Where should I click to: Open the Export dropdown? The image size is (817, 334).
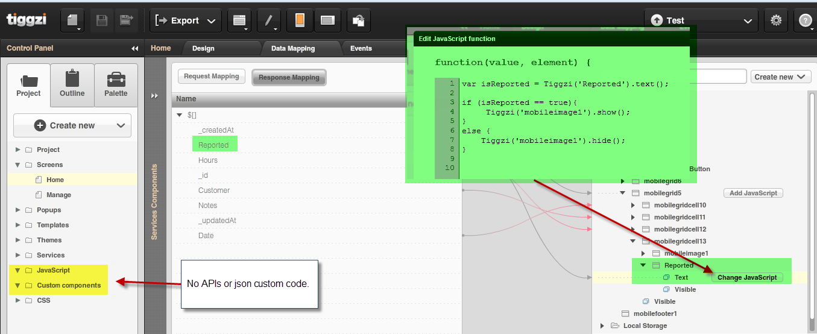(185, 20)
